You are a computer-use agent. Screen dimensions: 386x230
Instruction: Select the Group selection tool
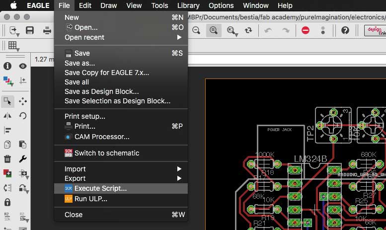[7, 101]
